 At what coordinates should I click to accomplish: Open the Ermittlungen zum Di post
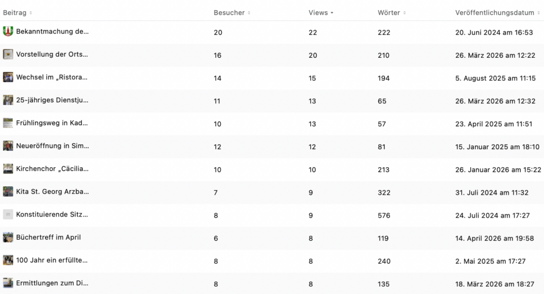click(52, 283)
